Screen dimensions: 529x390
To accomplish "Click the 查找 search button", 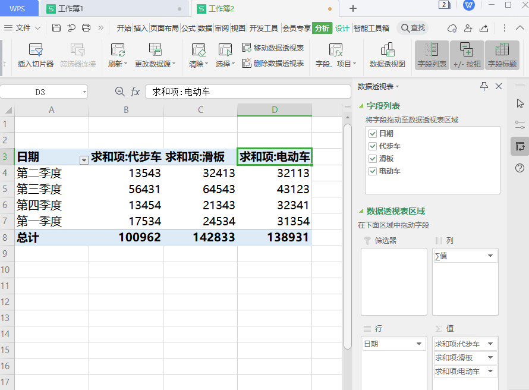I will 413,28.
